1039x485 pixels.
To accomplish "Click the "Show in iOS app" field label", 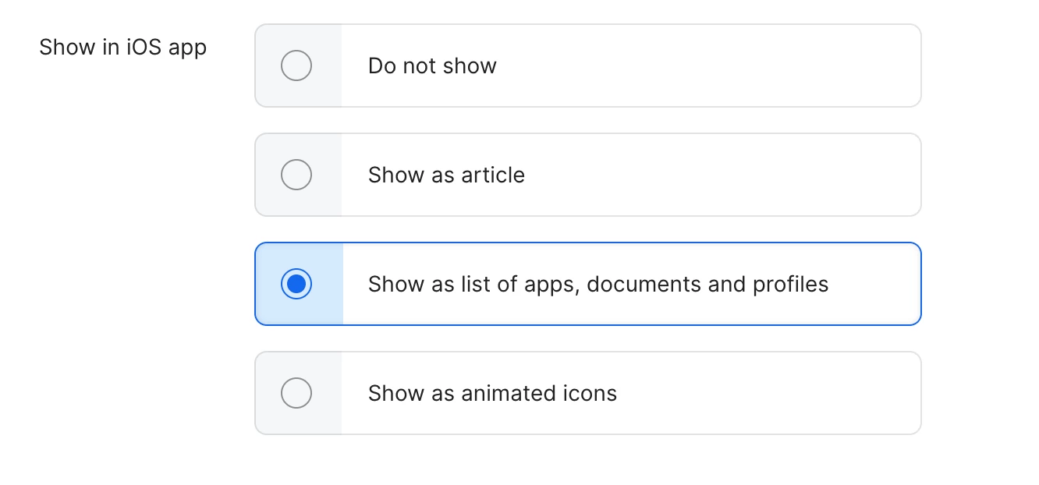I will pos(122,48).
